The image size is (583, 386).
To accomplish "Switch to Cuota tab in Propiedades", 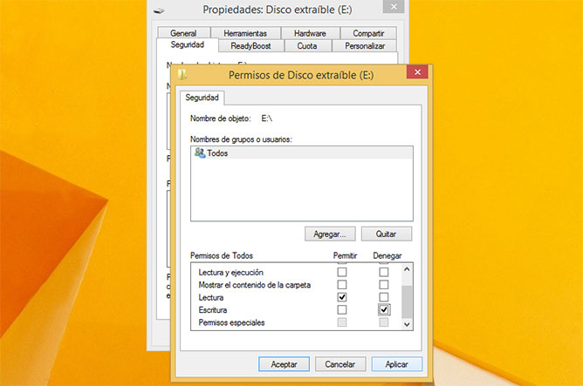I will (x=307, y=45).
